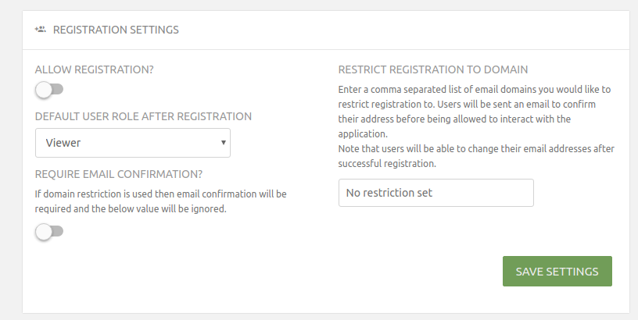Turn on the Require Email Confirmation toggle
Viewport: 638px width, 320px height.
click(x=49, y=232)
